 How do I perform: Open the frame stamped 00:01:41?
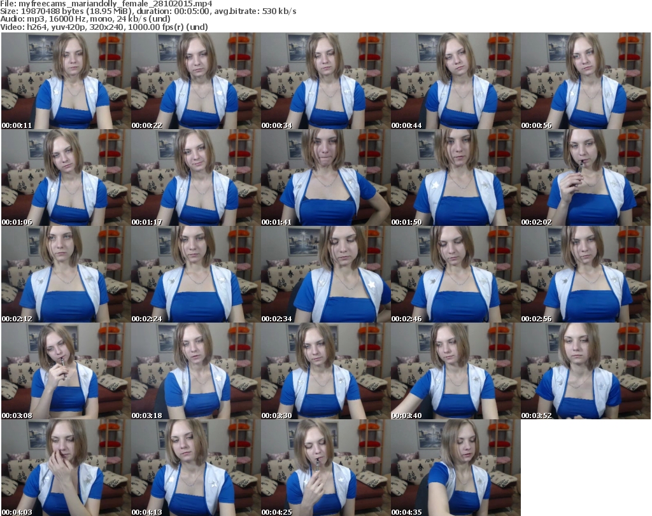pos(325,178)
